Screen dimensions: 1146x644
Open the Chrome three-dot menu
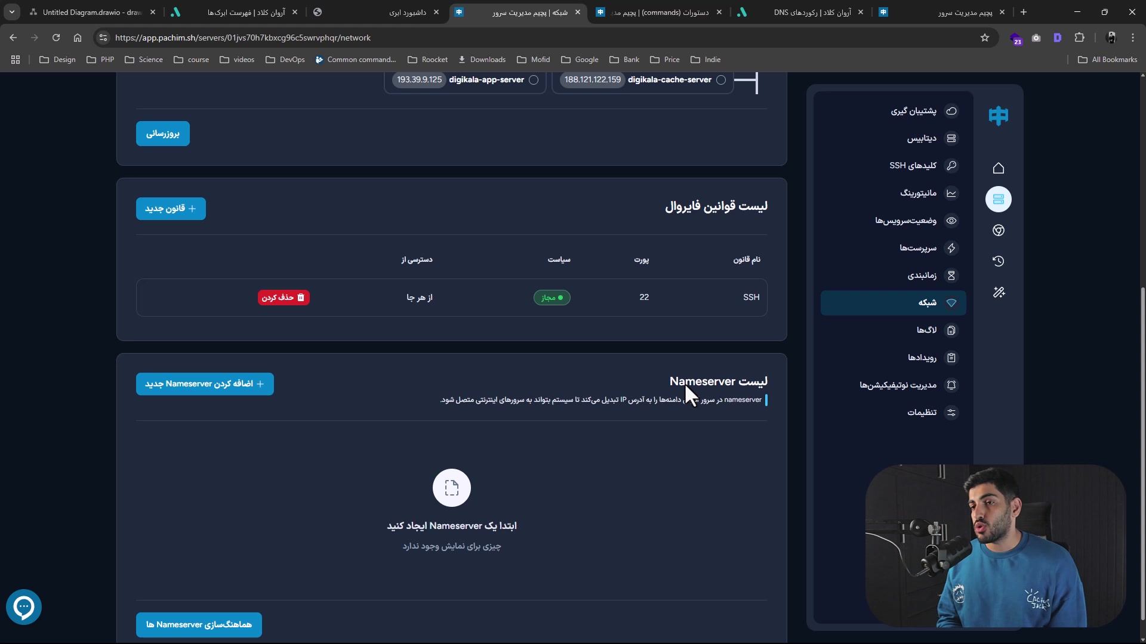point(1133,38)
